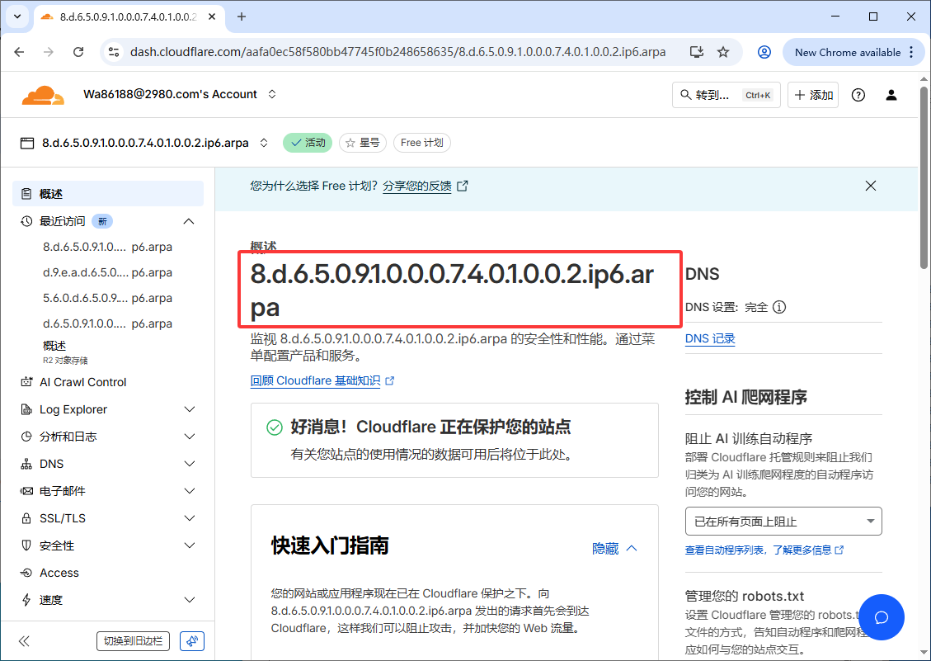The image size is (931, 661).
Task: Click the 添加 button in the header
Action: tap(812, 94)
